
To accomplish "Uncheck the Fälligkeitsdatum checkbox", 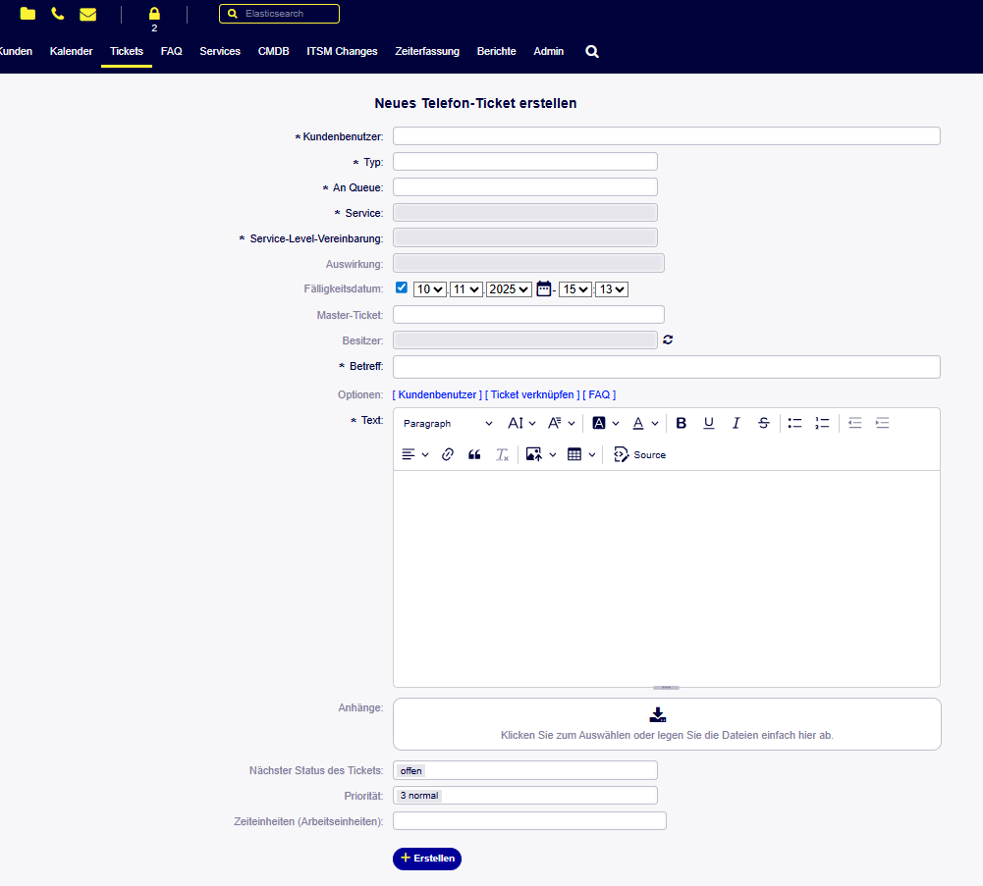I will tap(402, 287).
